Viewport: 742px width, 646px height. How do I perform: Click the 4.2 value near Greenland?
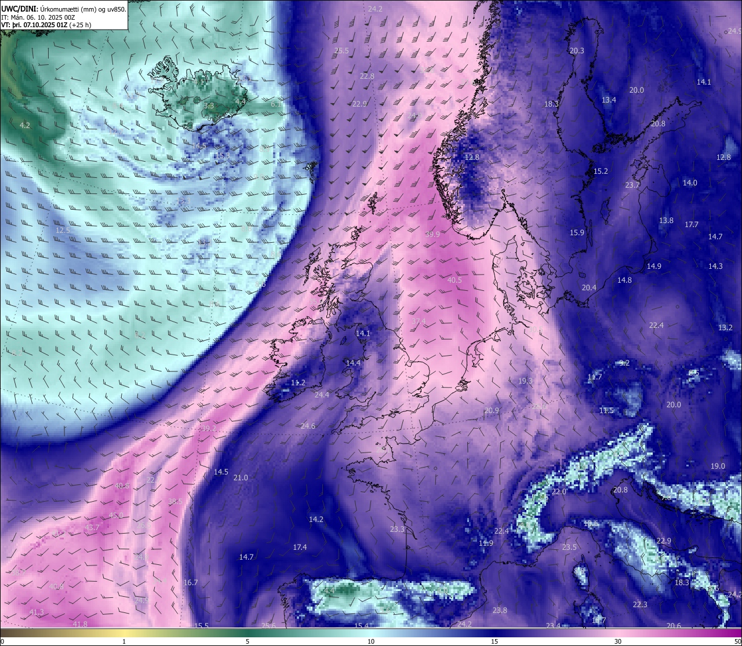point(24,125)
